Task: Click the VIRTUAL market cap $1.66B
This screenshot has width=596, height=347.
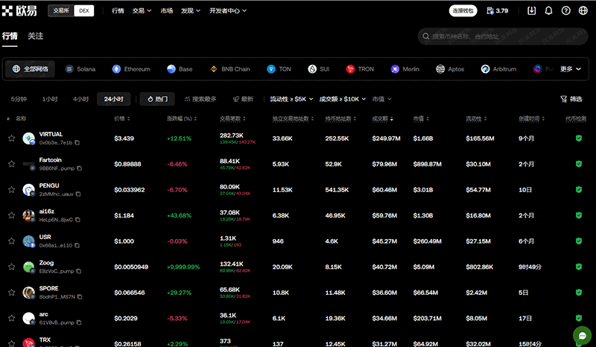Action: (x=423, y=139)
